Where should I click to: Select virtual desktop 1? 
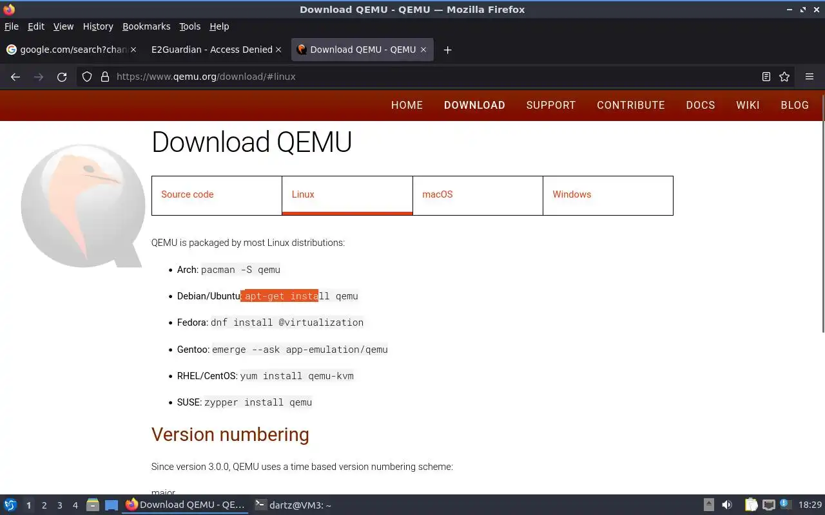tap(28, 505)
